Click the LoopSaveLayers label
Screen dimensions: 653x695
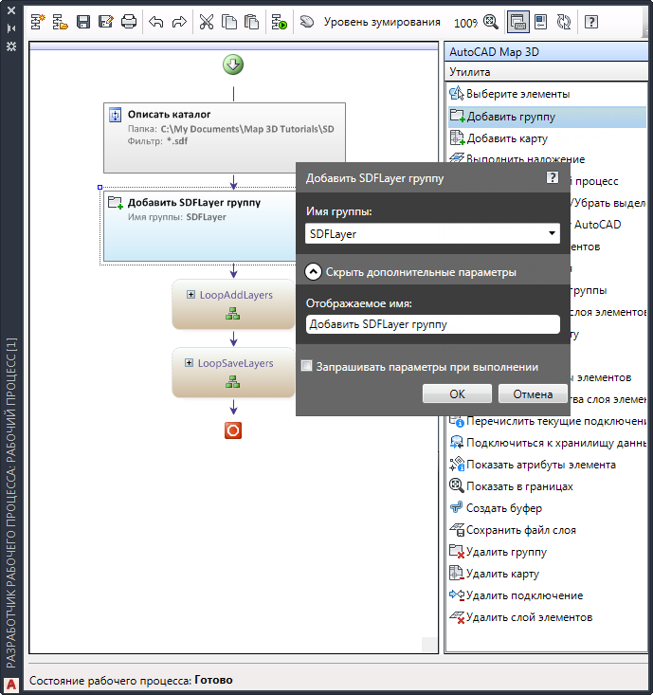pyautogui.click(x=235, y=363)
